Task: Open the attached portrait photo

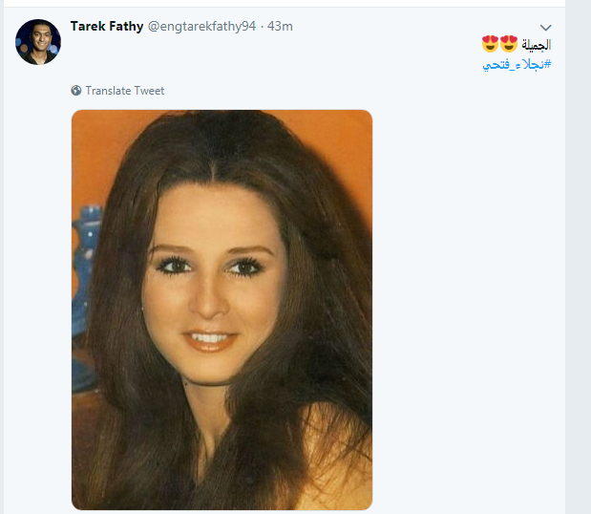Action: click(222, 310)
